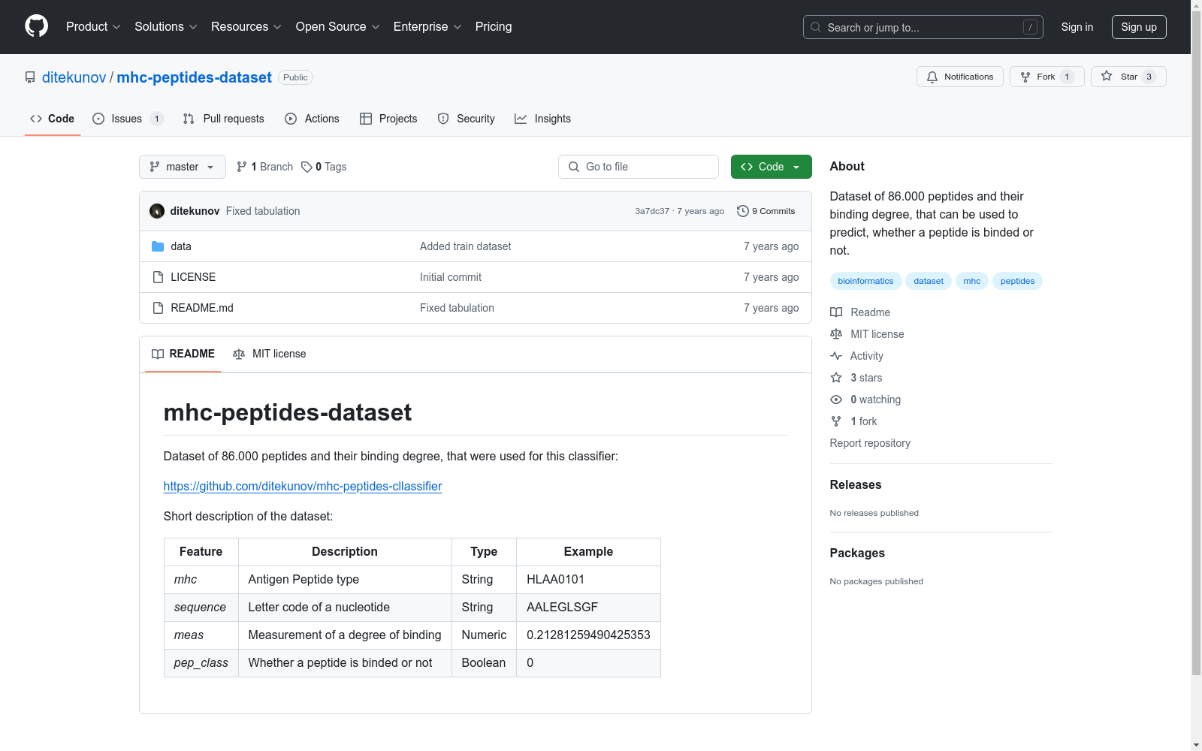
Task: Open the mhc-peptides-dataset repository link
Action: [194, 77]
